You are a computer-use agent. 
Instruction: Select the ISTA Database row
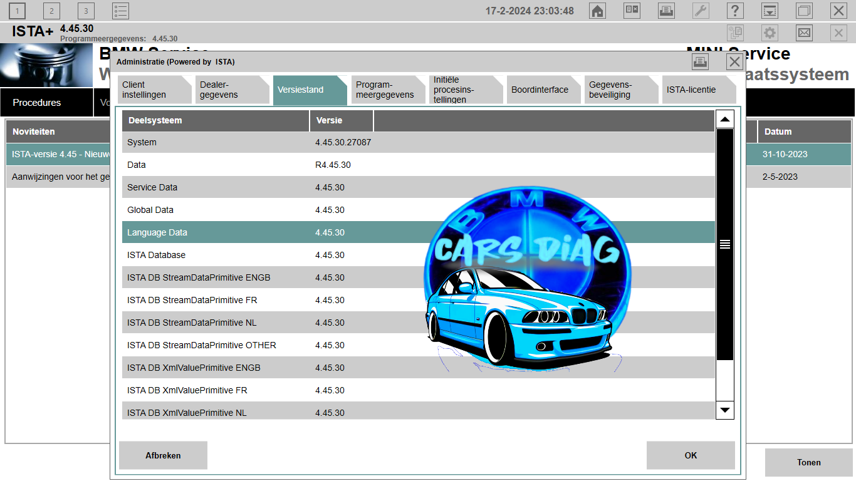[x=419, y=255]
